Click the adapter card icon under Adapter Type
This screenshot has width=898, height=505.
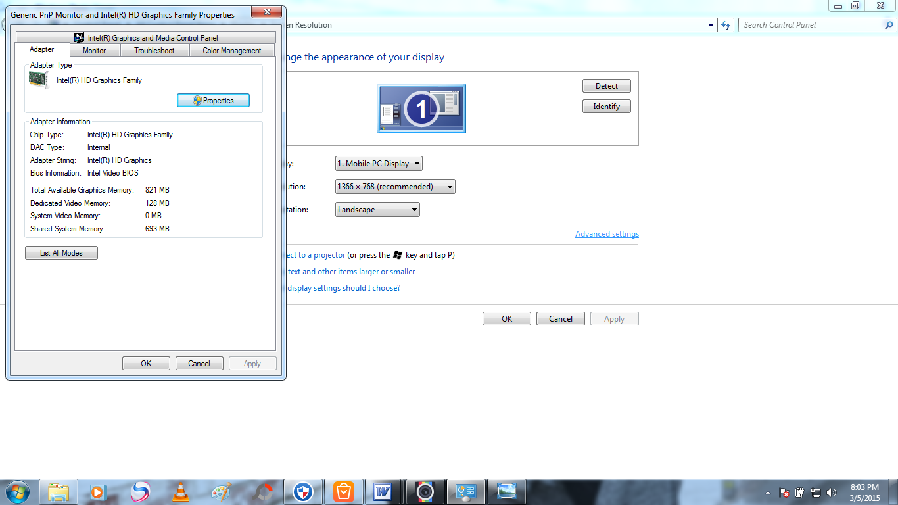pos(38,80)
